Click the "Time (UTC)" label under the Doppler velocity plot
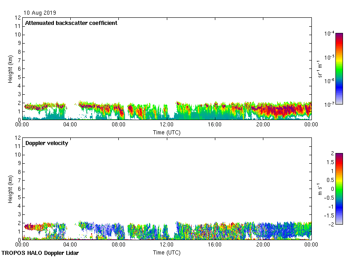Screen dimensions: 347x258 (167, 253)
